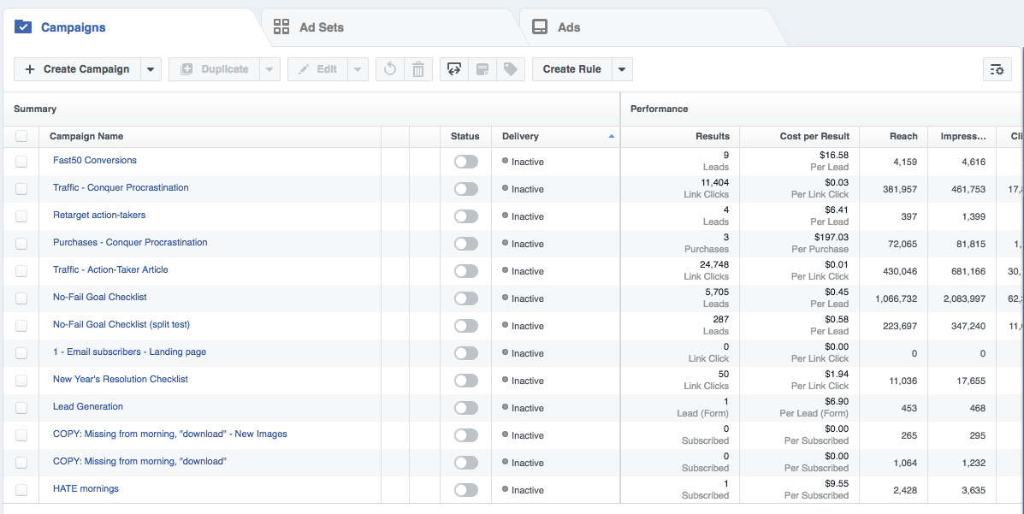Open the No-Fail Goal Checklist (split test) campaign

121,325
